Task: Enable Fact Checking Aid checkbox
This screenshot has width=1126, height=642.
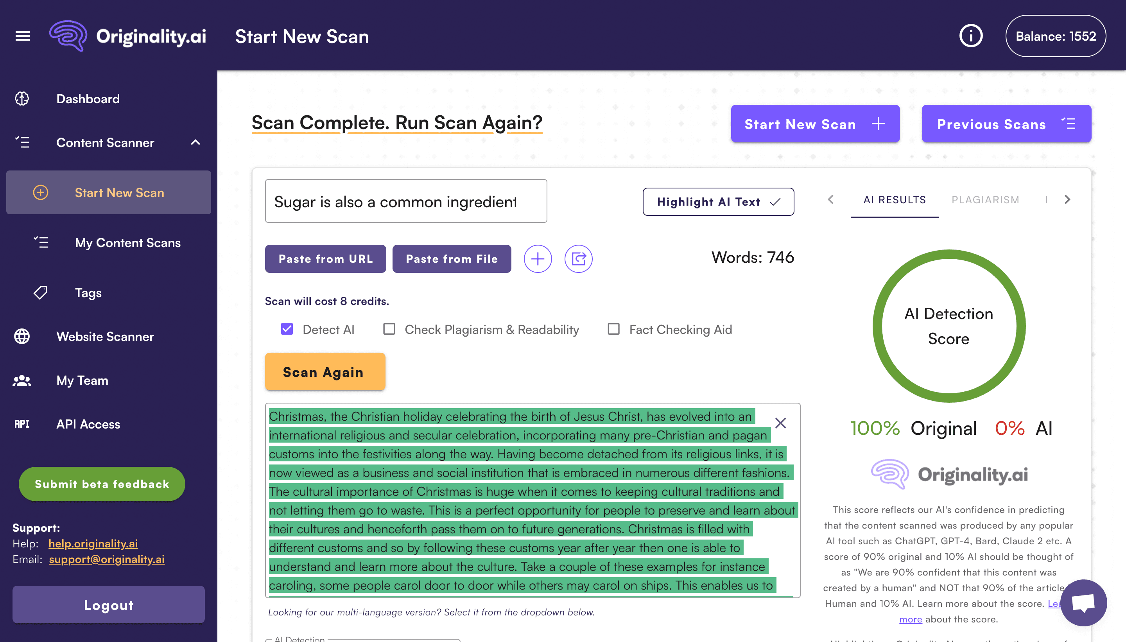Action: click(613, 329)
